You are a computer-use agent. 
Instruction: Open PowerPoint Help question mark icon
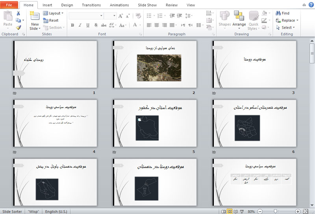pyautogui.click(x=311, y=5)
